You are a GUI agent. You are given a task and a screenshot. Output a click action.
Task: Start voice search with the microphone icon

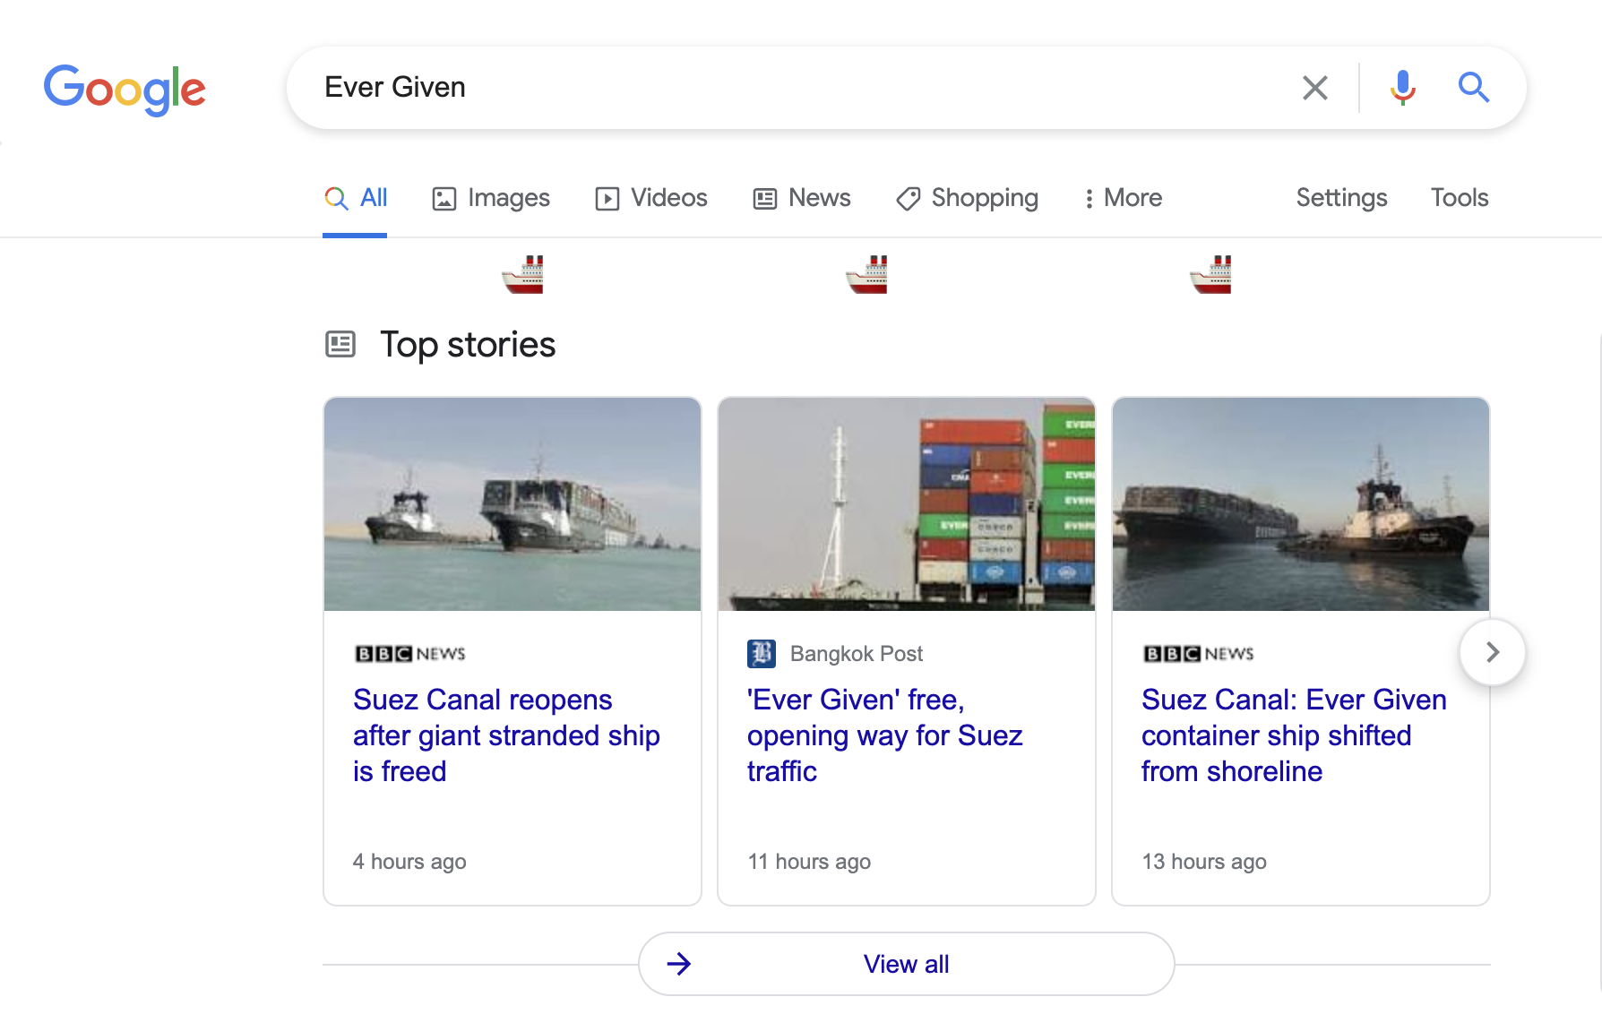pos(1402,88)
